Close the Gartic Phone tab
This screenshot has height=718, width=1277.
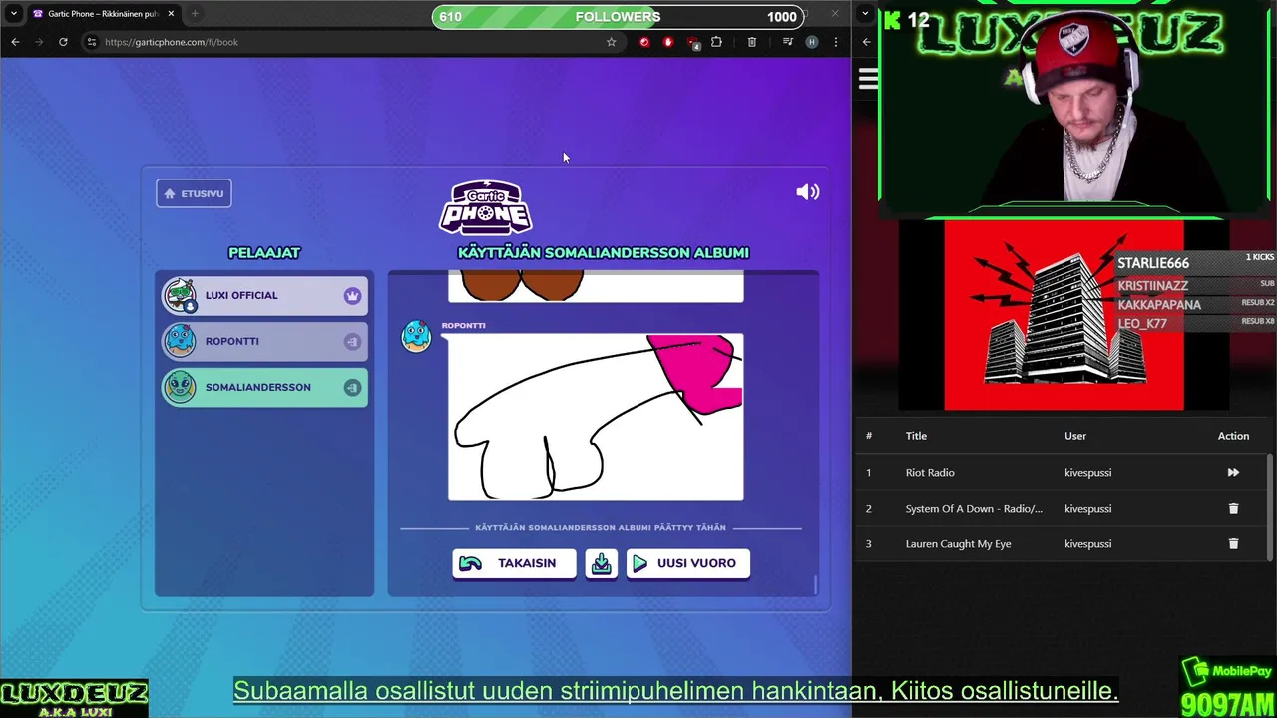(x=171, y=14)
